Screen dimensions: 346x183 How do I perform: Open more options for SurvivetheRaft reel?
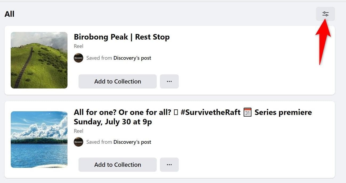169,165
